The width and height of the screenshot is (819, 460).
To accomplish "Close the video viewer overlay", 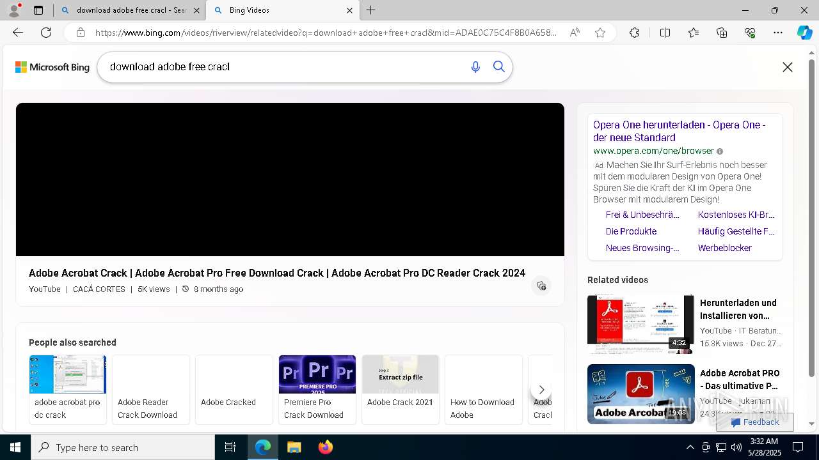I will [788, 67].
